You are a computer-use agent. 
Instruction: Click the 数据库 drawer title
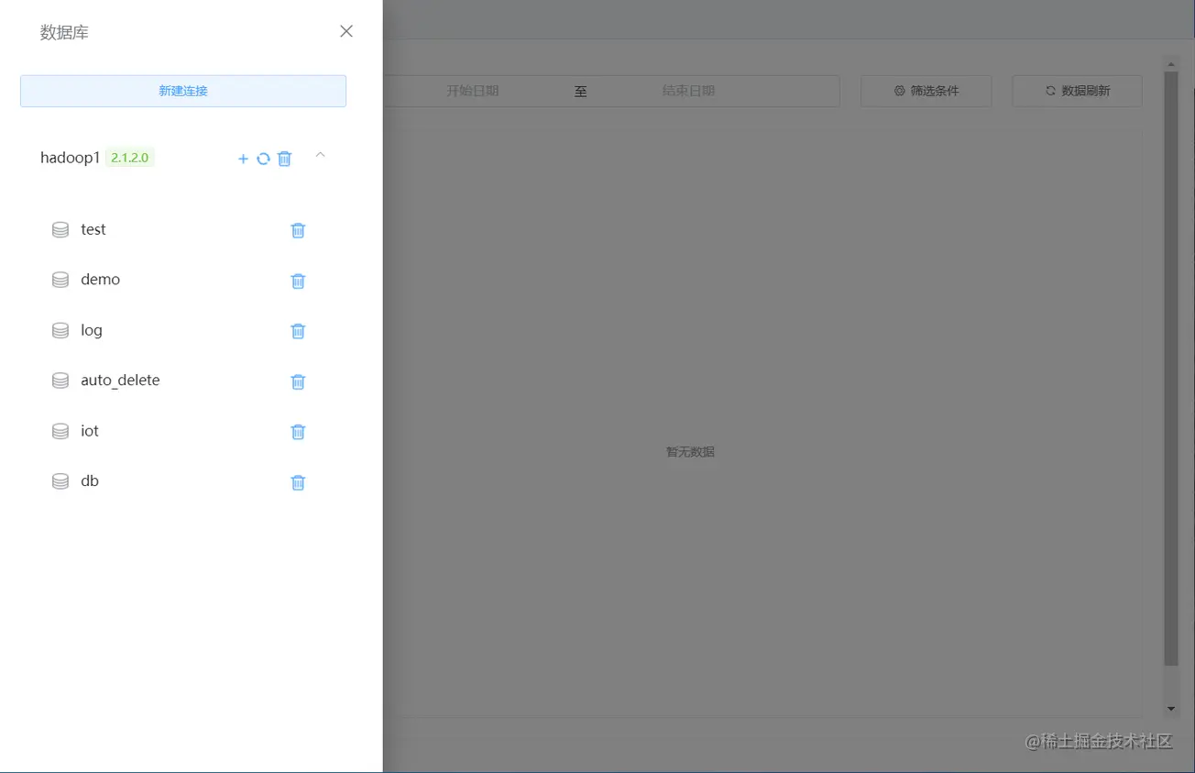tap(64, 32)
